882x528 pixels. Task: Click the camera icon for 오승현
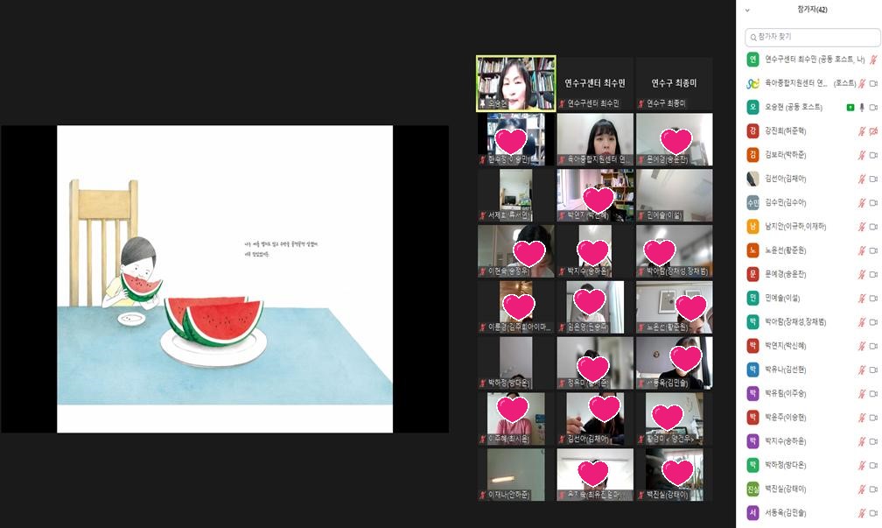[873, 107]
